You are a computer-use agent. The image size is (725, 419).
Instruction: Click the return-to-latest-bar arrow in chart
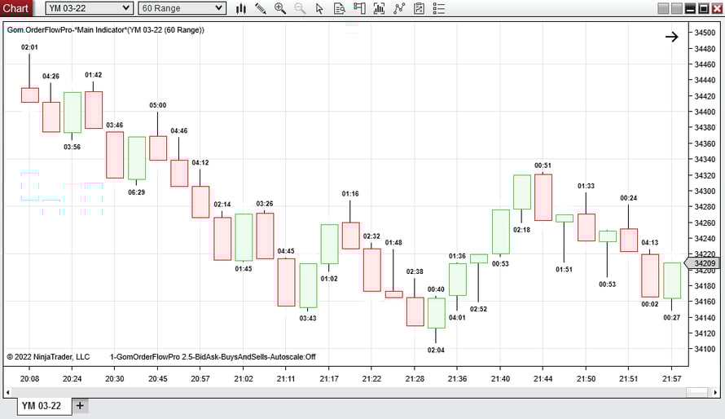672,37
